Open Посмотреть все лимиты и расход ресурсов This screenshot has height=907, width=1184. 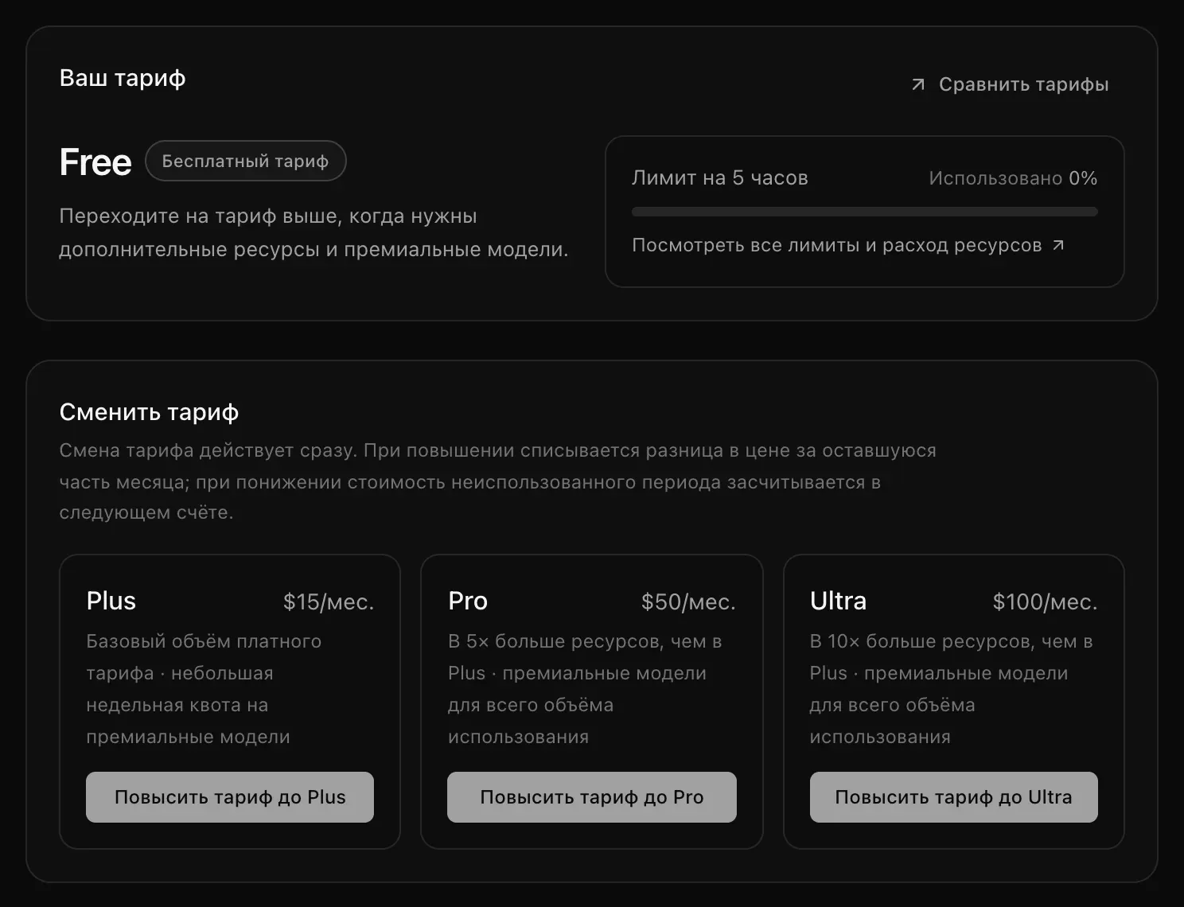(848, 245)
